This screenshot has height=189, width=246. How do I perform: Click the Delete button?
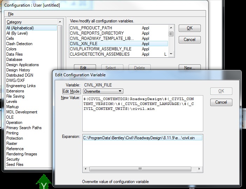coord(139,68)
